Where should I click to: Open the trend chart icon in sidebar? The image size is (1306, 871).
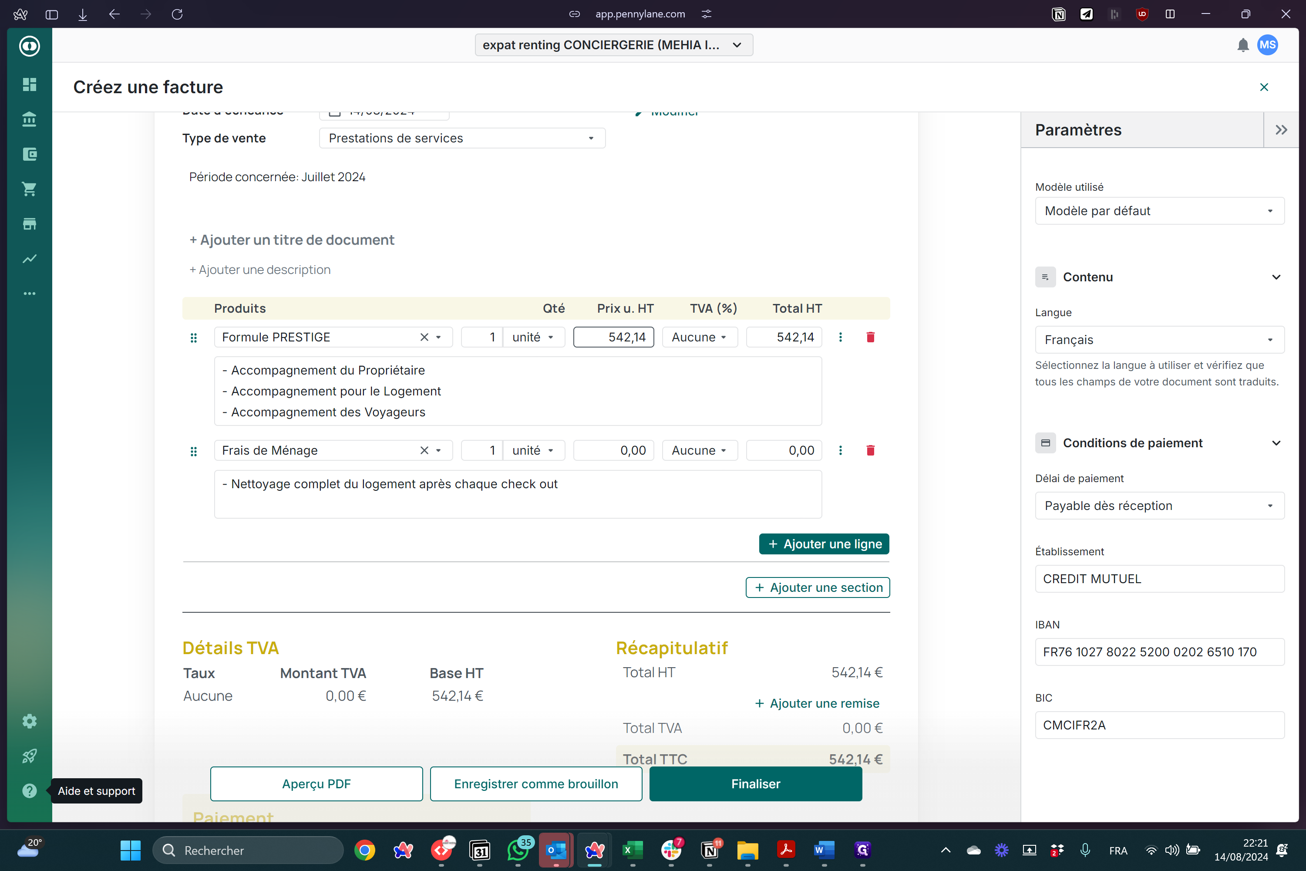(x=30, y=258)
